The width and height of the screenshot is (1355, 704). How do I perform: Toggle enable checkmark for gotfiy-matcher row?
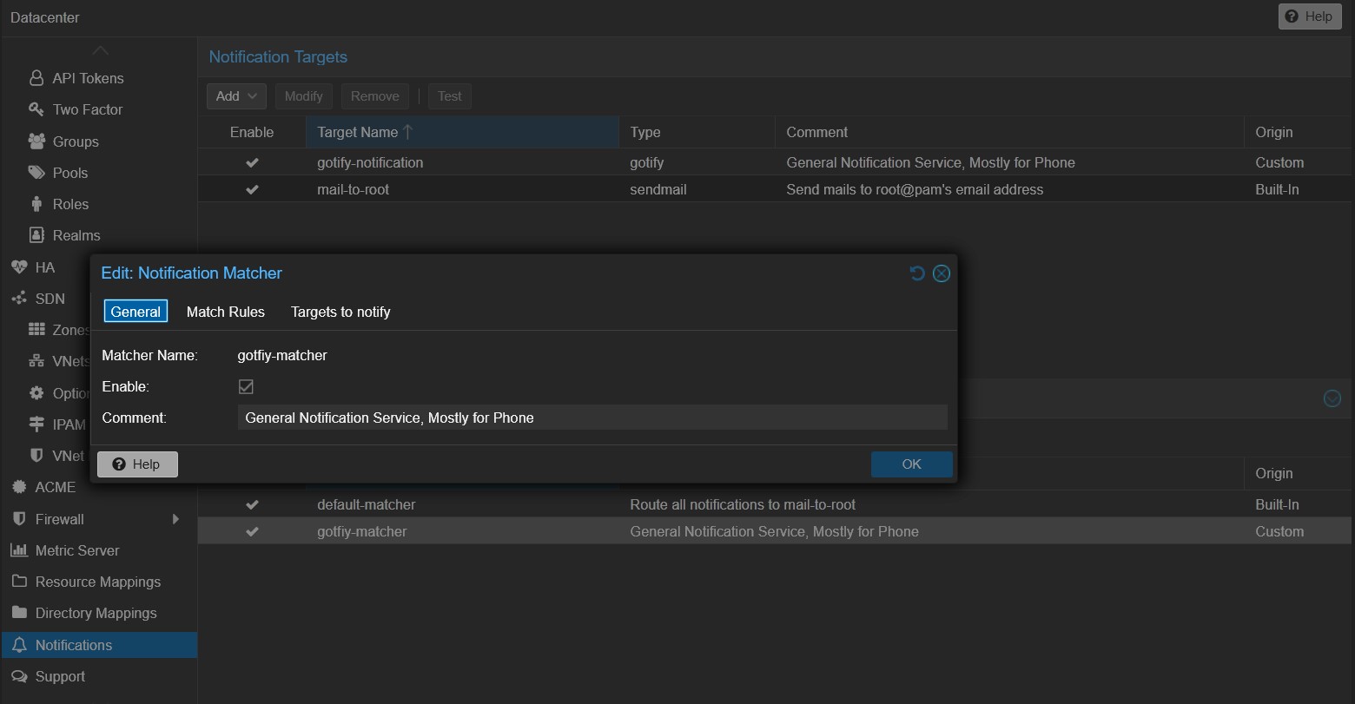(x=252, y=531)
